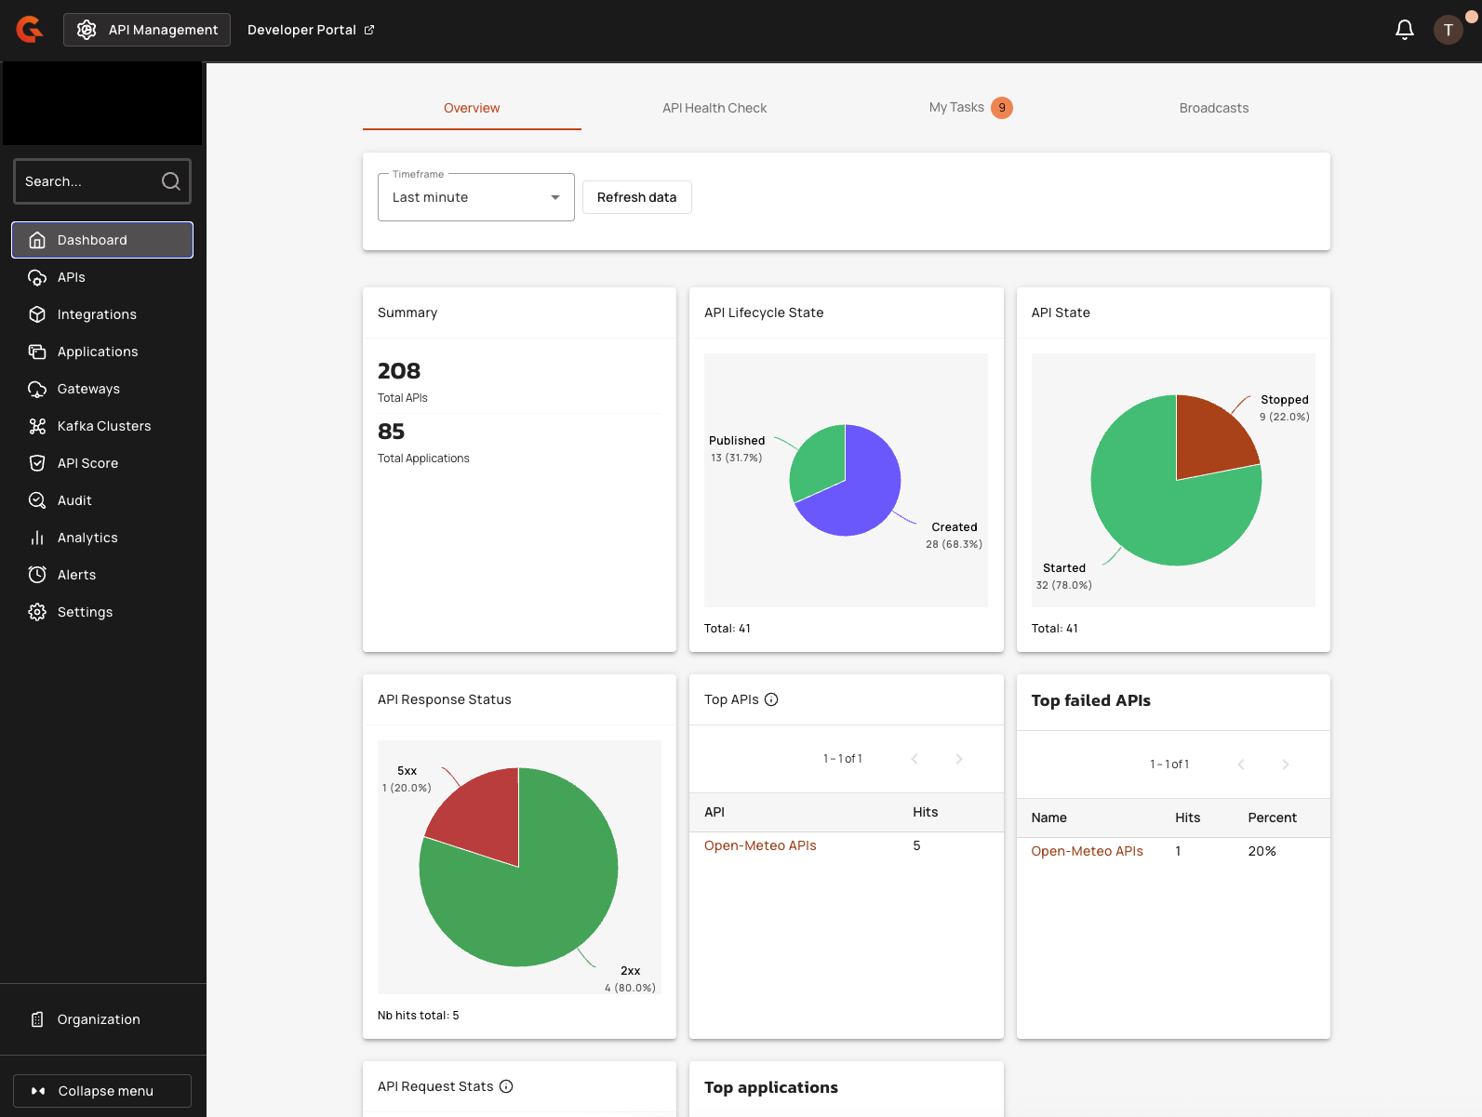The height and width of the screenshot is (1117, 1482).
Task: Click the Refresh data button
Action: coord(636,197)
